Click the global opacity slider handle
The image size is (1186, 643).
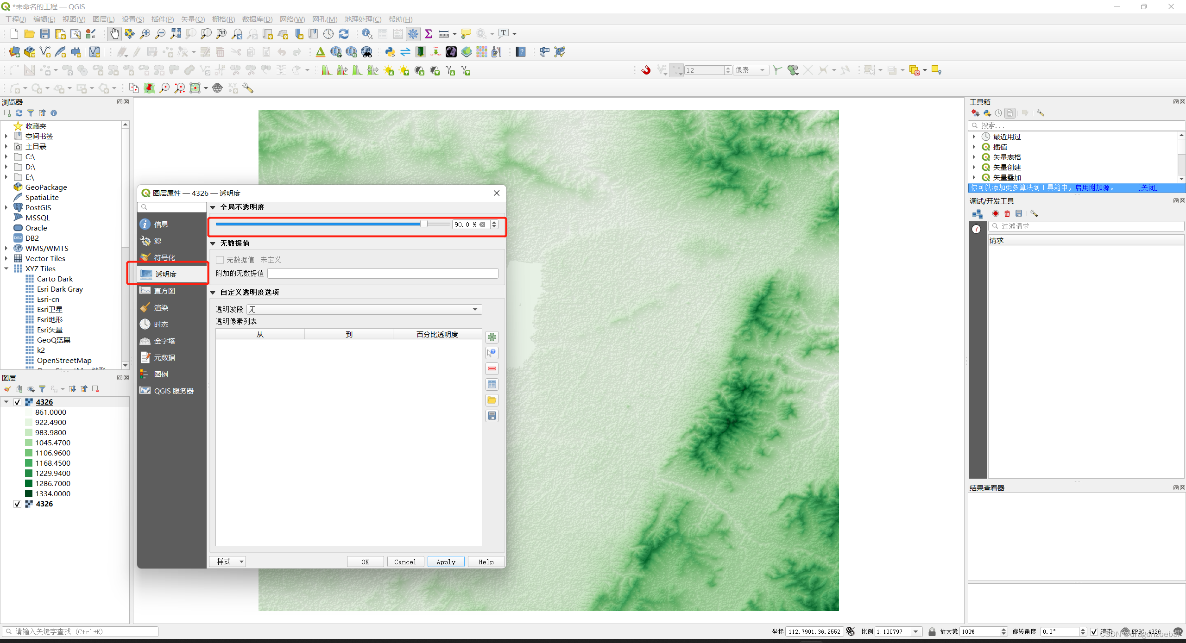click(x=424, y=224)
